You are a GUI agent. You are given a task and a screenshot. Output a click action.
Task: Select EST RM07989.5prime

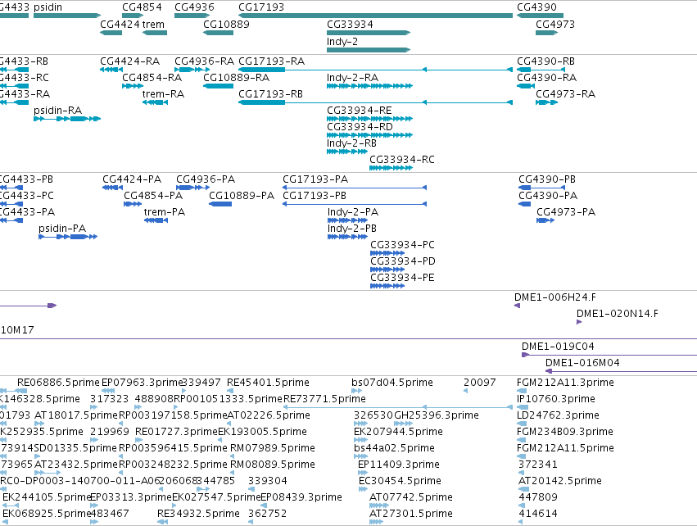point(273,449)
